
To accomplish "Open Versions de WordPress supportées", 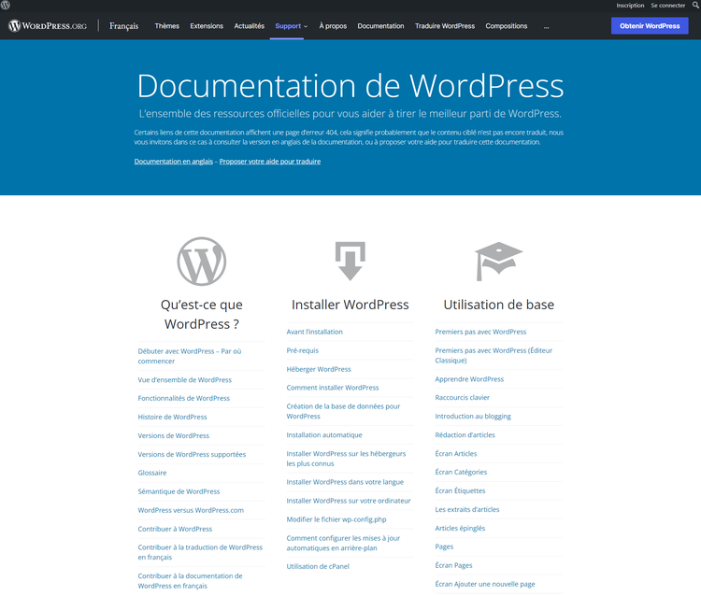I will [x=192, y=454].
